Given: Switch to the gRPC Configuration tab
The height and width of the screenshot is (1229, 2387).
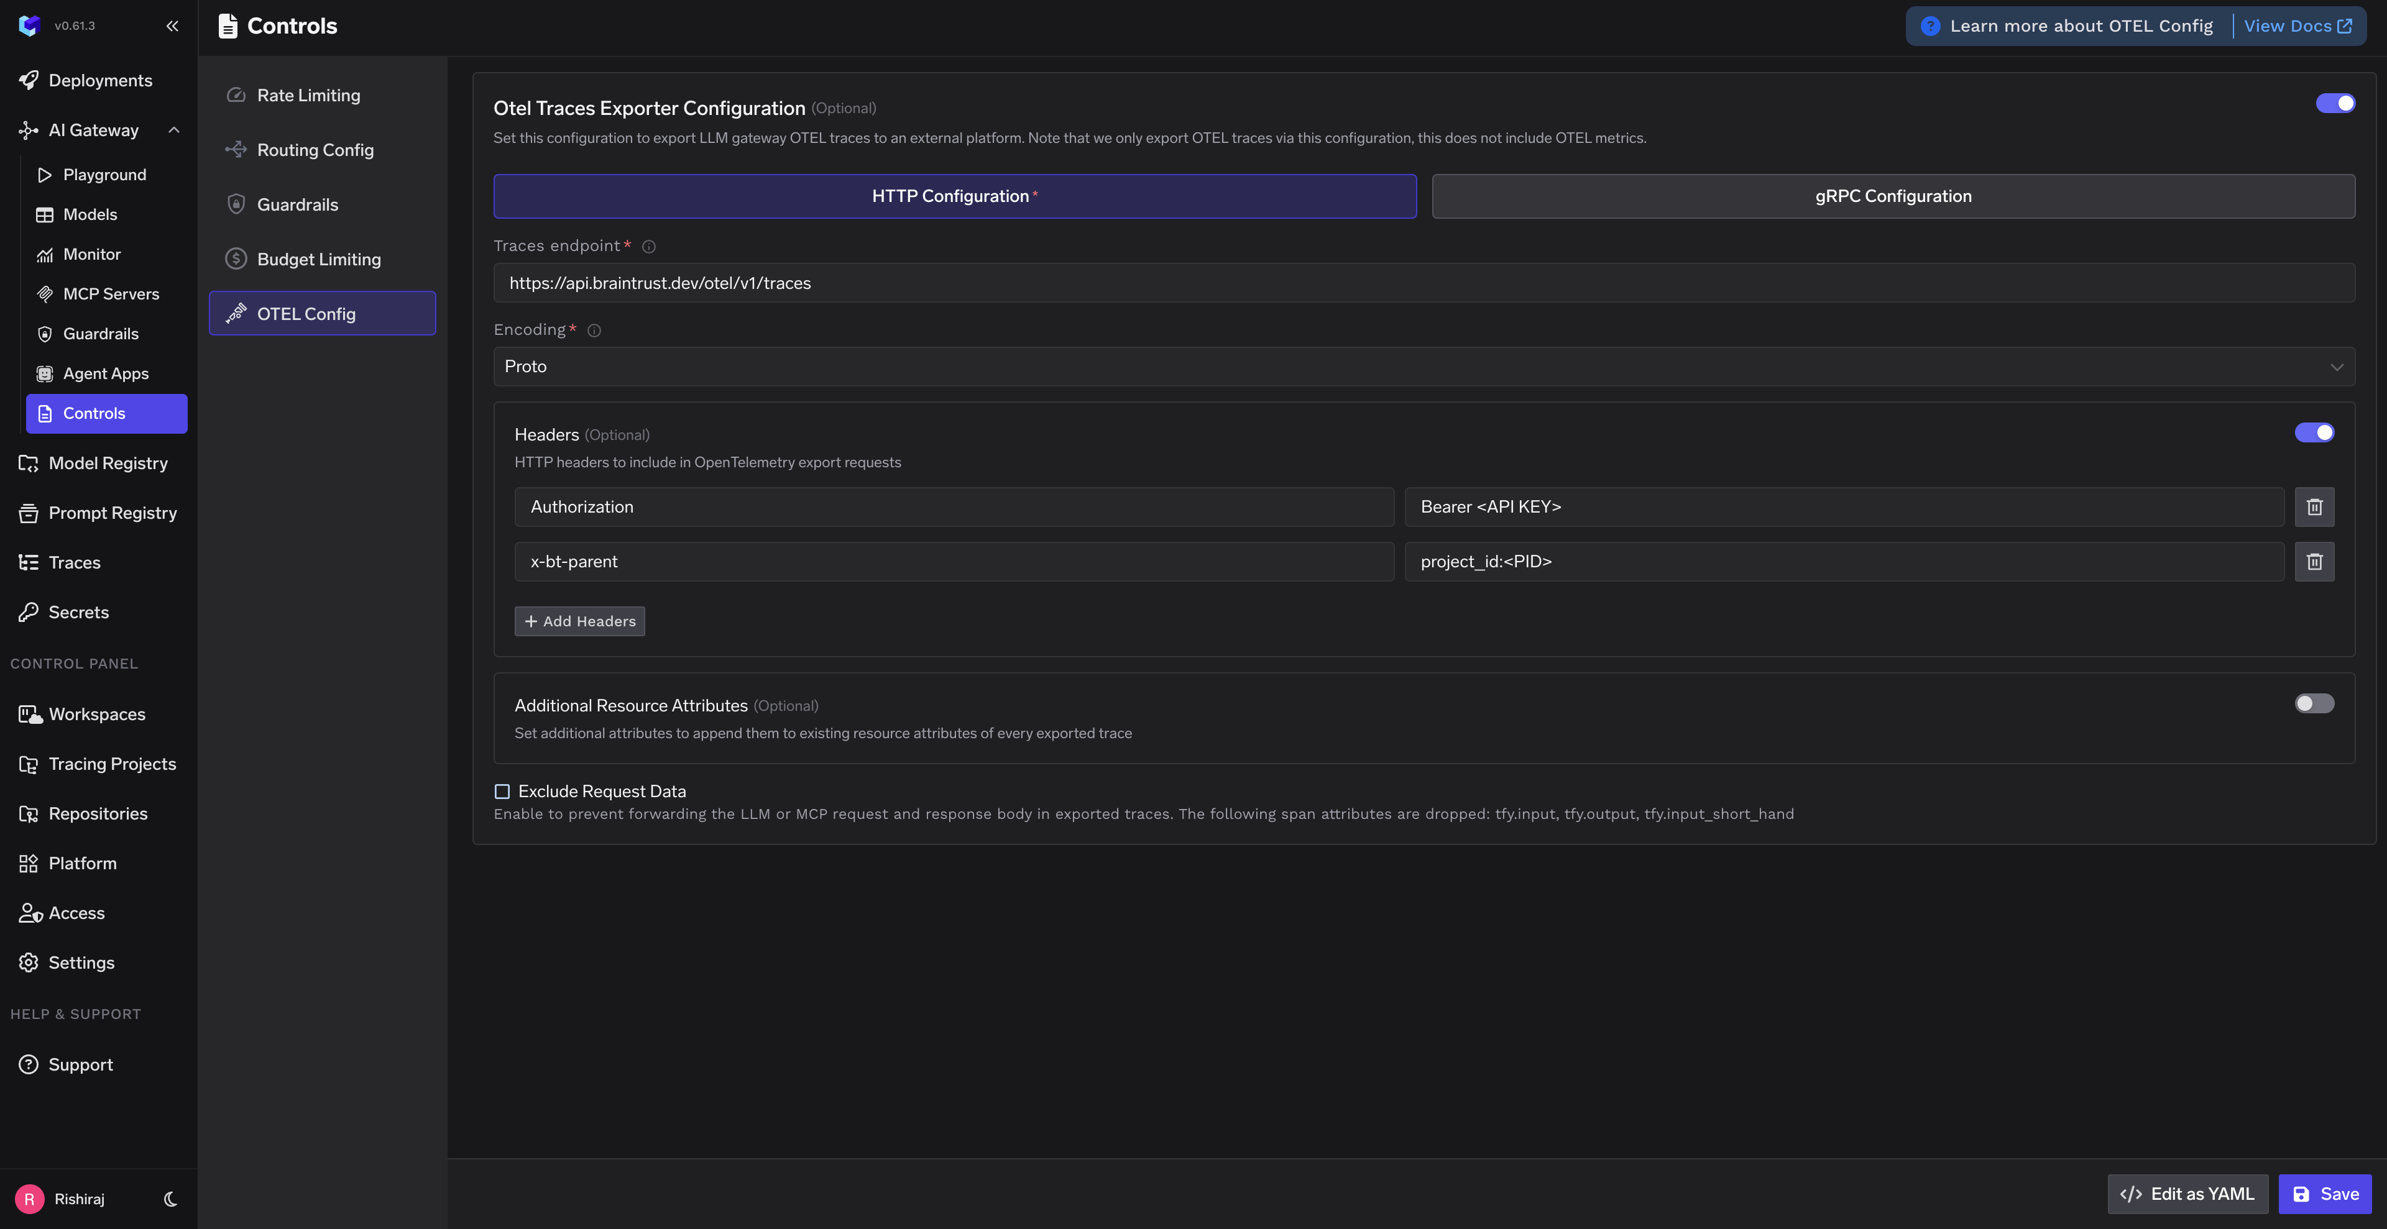Looking at the screenshot, I should point(1892,196).
